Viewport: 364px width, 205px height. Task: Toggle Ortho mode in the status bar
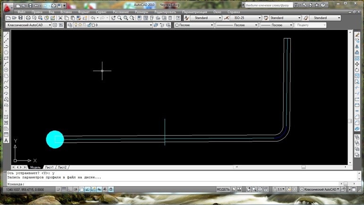point(70,189)
